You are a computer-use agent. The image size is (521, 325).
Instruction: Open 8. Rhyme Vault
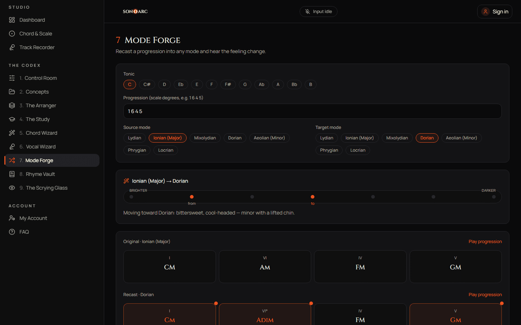pyautogui.click(x=52, y=174)
